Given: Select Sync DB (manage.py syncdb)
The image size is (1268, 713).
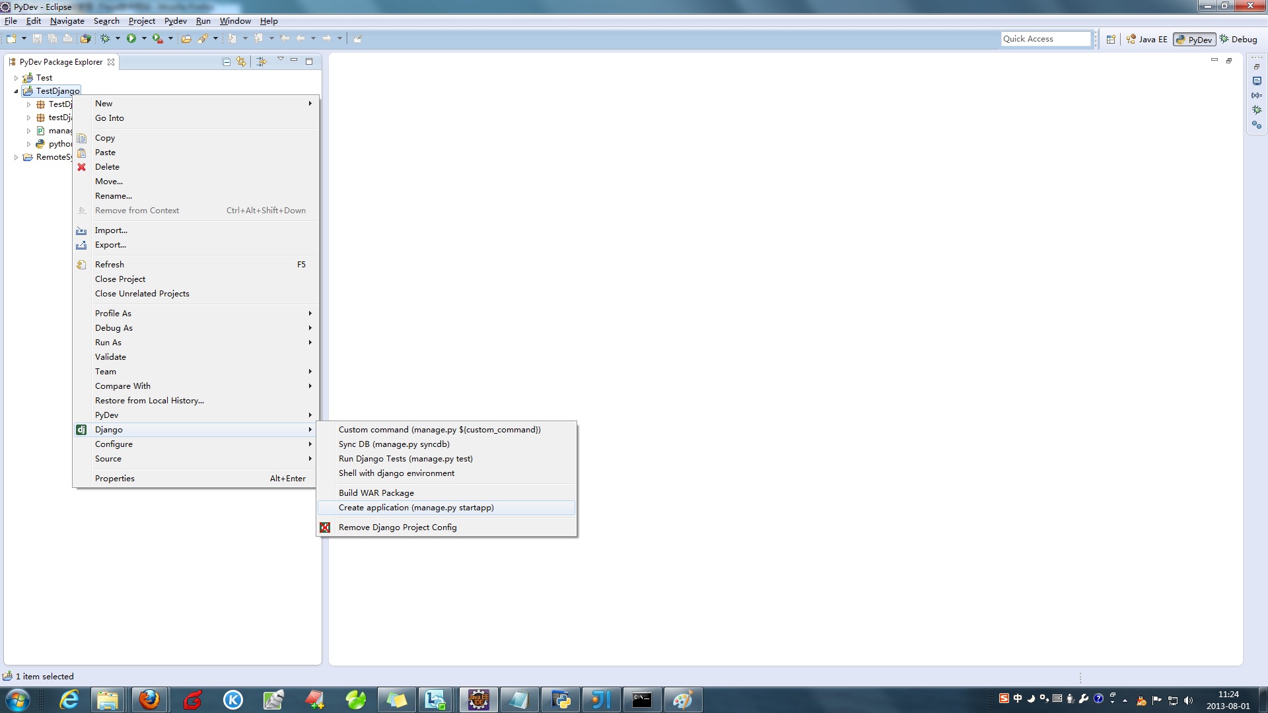Looking at the screenshot, I should (446, 444).
